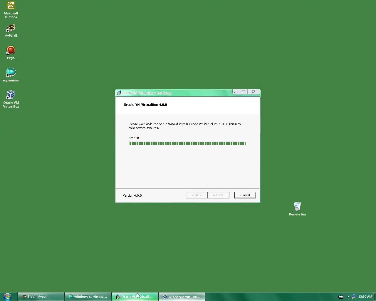Click the disabled Next button in setup
The image size is (376, 301).
218,195
